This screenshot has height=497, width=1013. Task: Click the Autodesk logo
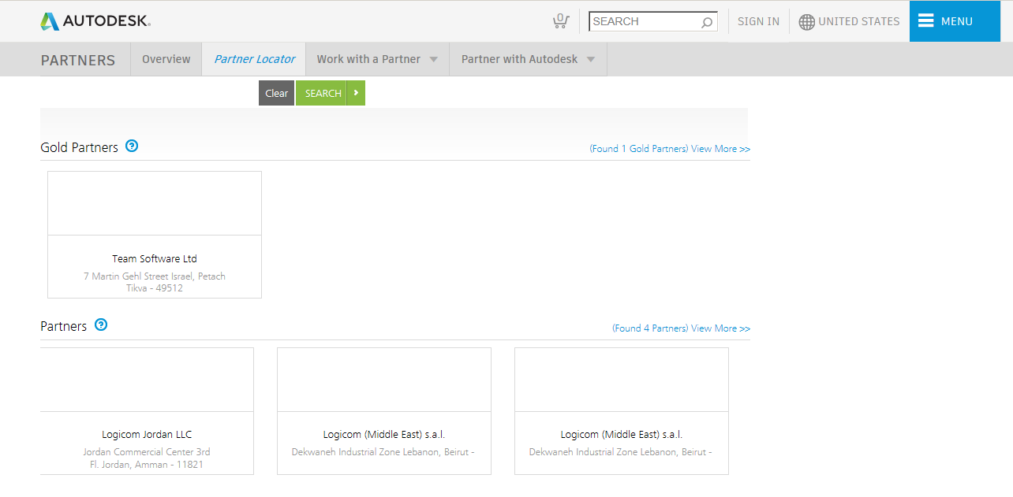(95, 21)
